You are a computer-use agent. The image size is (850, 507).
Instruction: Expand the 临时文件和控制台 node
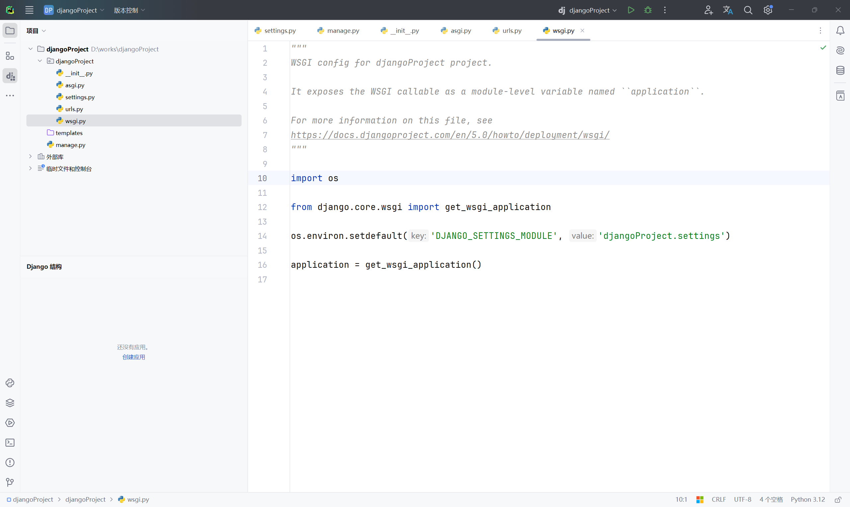coord(31,169)
